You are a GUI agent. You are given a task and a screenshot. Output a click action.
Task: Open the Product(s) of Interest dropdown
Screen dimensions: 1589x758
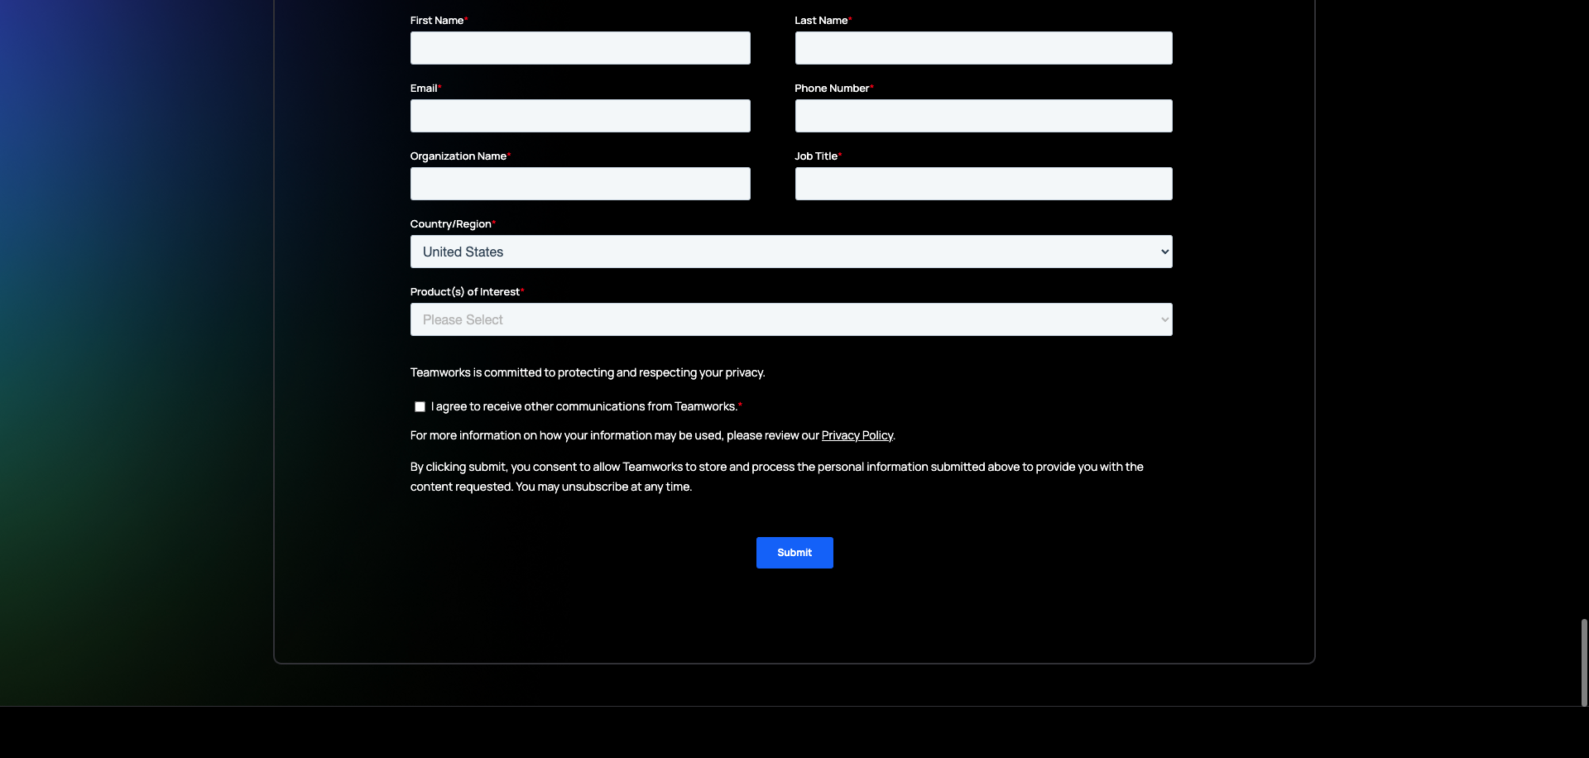(x=791, y=319)
